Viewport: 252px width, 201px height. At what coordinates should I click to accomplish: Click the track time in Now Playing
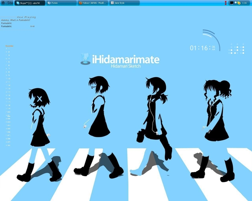(32, 26)
